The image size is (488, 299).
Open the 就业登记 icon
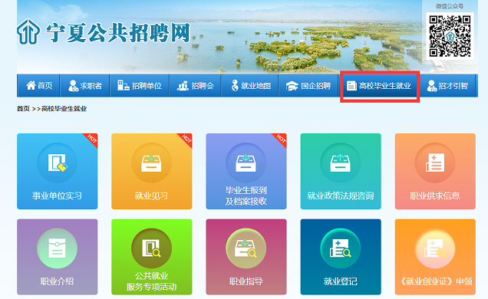[x=341, y=248]
